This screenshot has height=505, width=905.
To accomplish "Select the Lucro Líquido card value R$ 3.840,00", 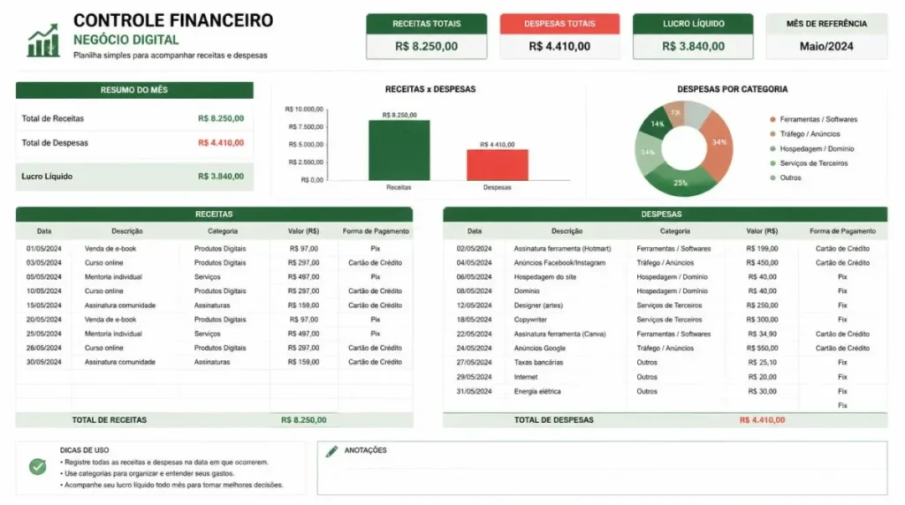I will (693, 46).
